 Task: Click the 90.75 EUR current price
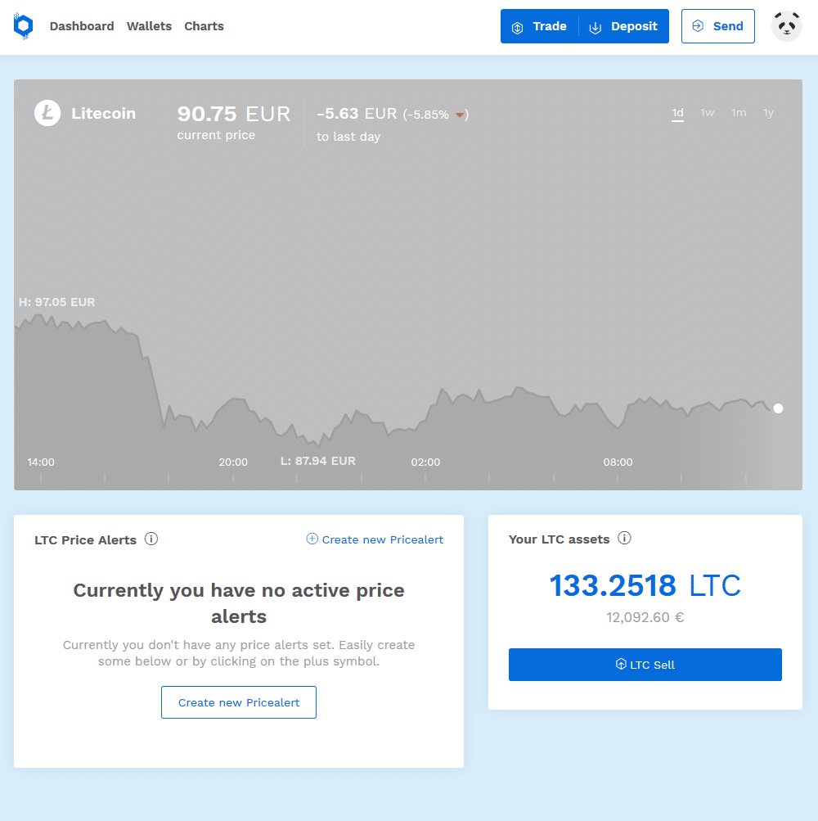click(233, 114)
